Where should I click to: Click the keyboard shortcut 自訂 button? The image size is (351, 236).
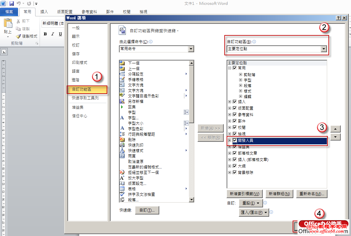tap(147, 210)
